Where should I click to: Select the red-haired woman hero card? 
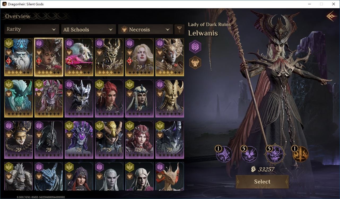point(109,98)
